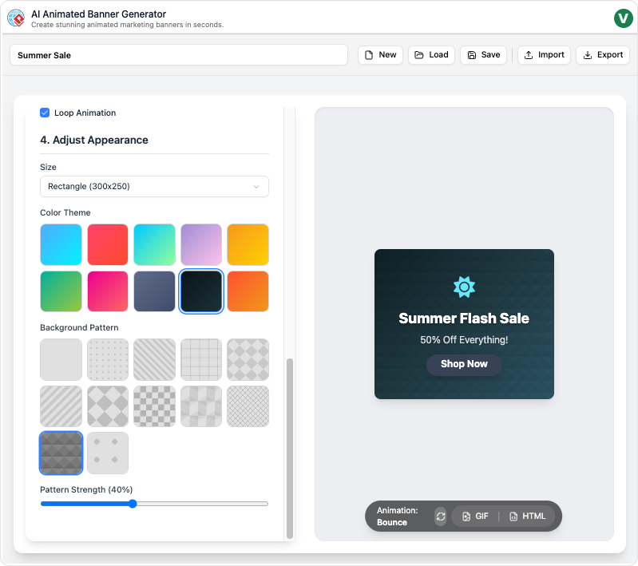
Task: Export banner as GIF
Action: [475, 517]
